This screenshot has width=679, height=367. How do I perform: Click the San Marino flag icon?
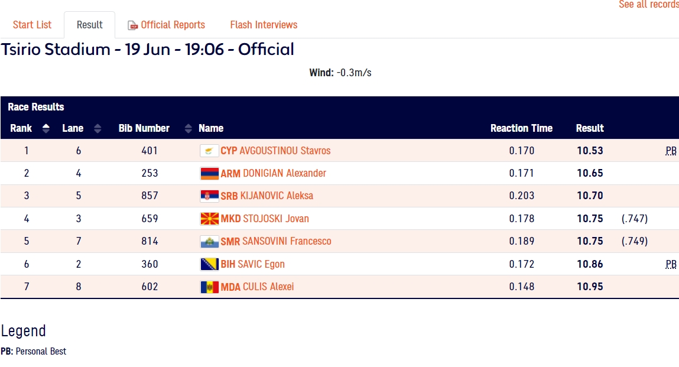point(209,242)
